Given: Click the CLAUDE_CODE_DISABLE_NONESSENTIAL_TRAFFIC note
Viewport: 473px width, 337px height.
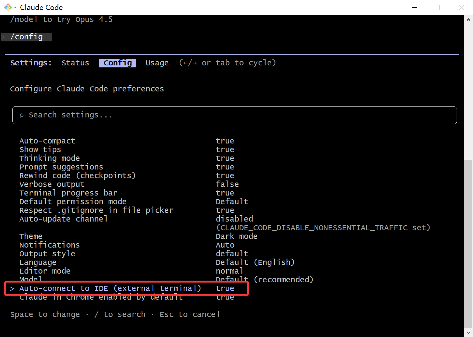Looking at the screenshot, I should [323, 228].
